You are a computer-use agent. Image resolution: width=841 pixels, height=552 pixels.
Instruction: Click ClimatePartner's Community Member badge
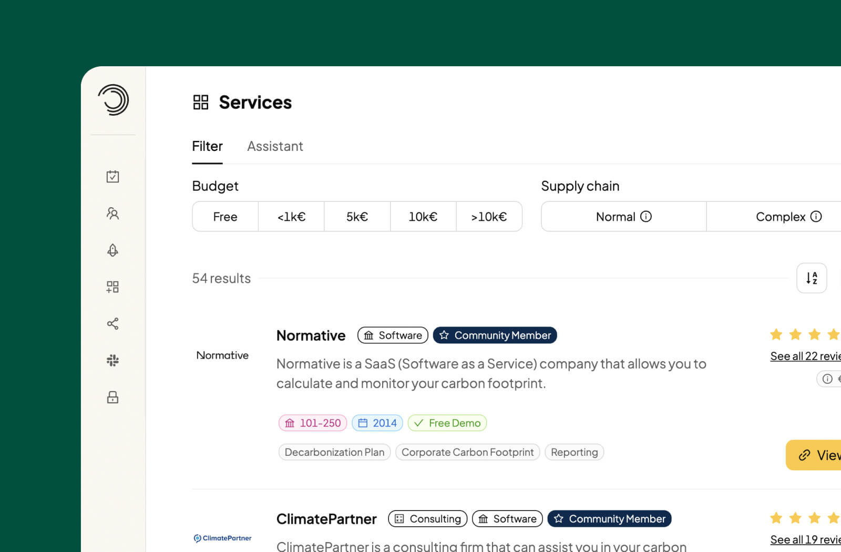coord(609,519)
